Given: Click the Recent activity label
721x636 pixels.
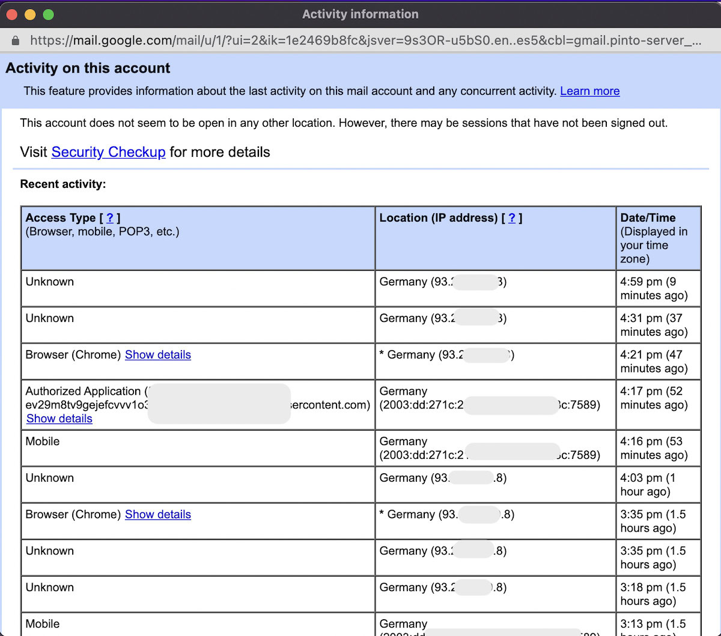Looking at the screenshot, I should click(x=62, y=184).
